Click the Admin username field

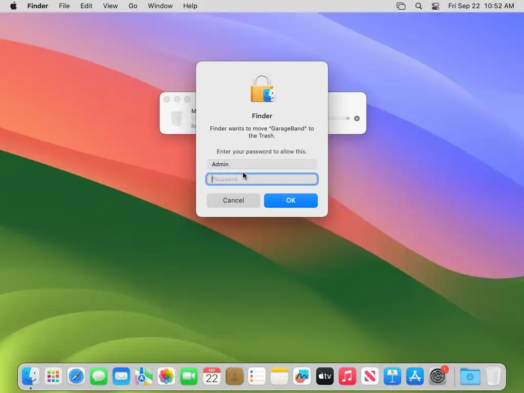click(x=261, y=164)
